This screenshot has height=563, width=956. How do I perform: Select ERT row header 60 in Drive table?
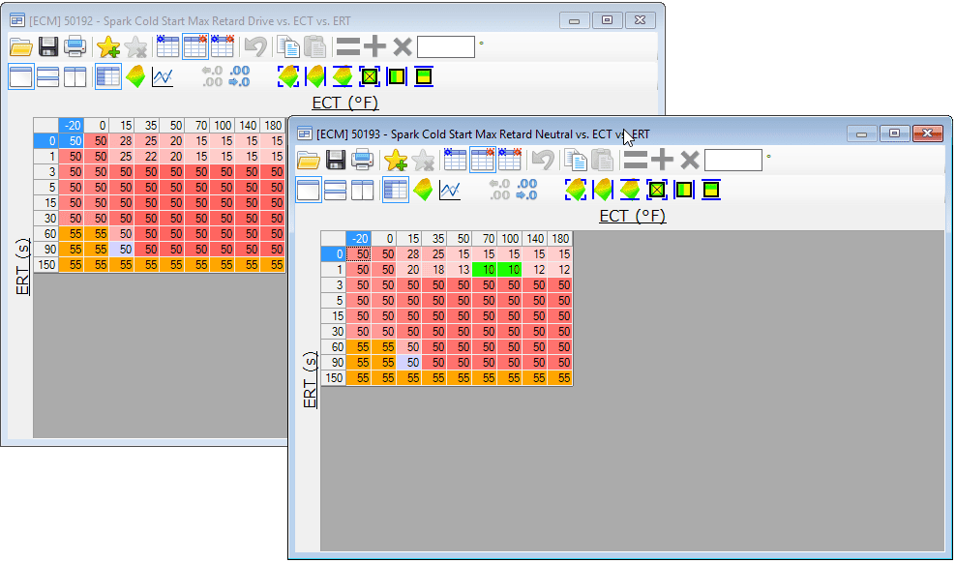45,233
